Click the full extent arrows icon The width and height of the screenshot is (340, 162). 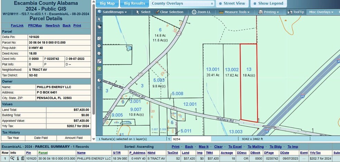point(99,61)
